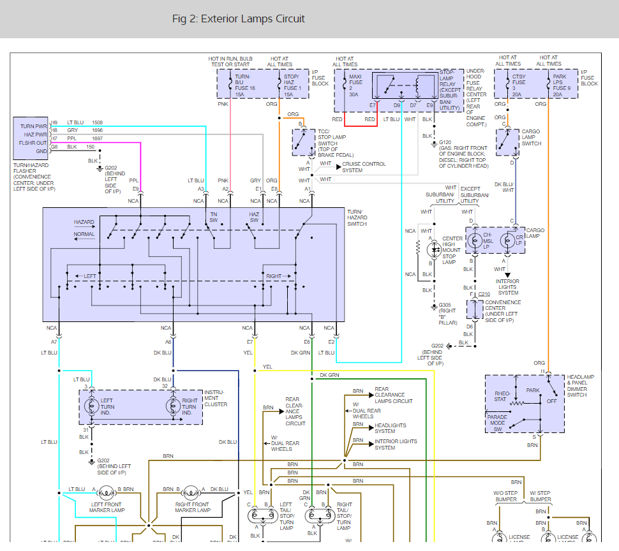Click the STOP/HAZ Fuse 1 15A fuse

pos(279,84)
